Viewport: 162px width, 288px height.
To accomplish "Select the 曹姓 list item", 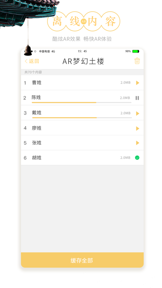I will (82, 83).
